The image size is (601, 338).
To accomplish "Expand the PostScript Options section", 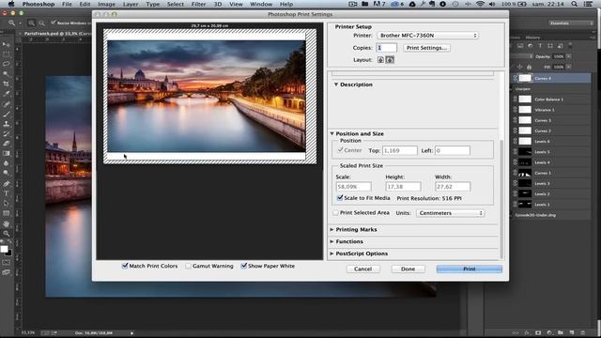I will click(x=331, y=253).
